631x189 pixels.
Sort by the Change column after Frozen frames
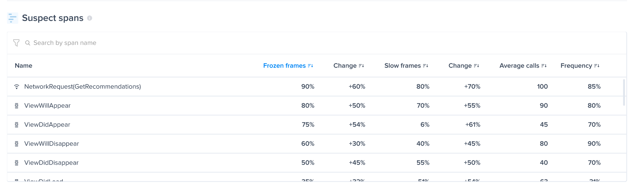[349, 66]
